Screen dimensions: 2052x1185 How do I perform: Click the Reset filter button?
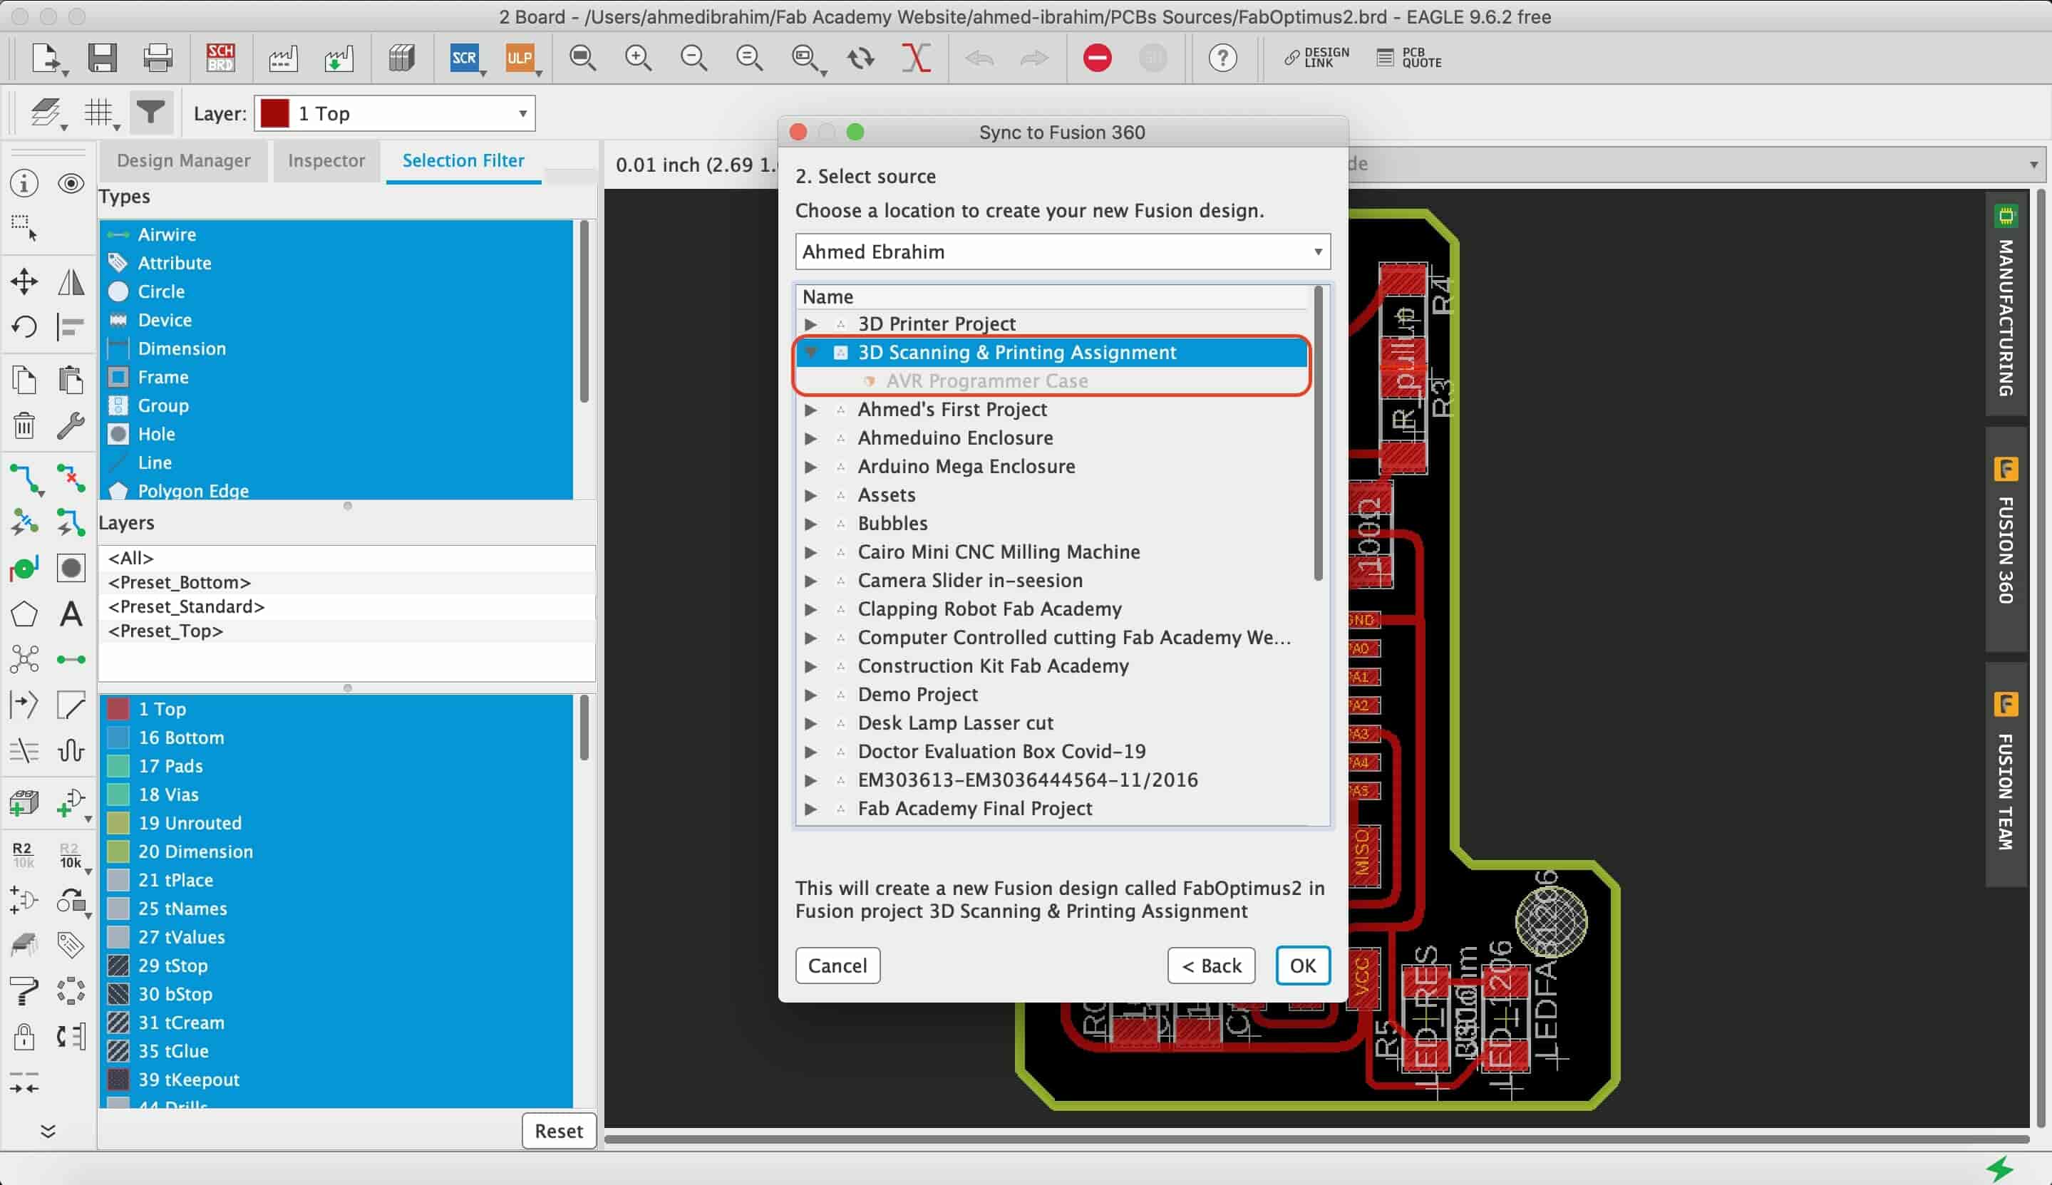coord(558,1130)
